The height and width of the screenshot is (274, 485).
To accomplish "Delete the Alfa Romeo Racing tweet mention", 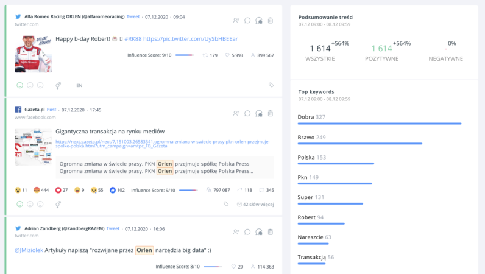I will click(271, 20).
